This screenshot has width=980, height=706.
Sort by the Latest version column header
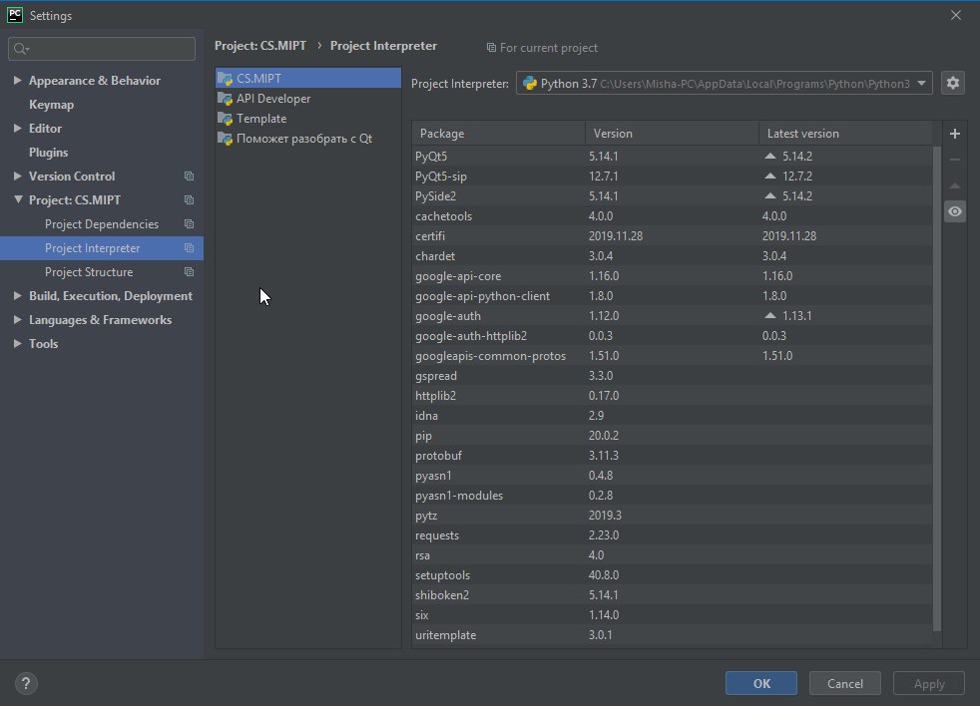(845, 134)
